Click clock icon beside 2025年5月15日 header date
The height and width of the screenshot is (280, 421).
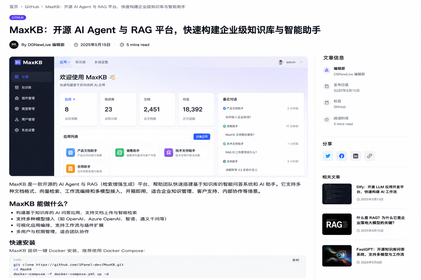(x=76, y=45)
